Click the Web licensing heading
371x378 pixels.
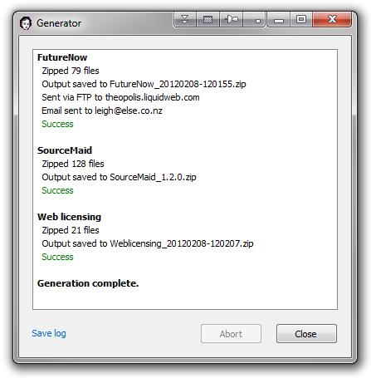pyautogui.click(x=69, y=217)
